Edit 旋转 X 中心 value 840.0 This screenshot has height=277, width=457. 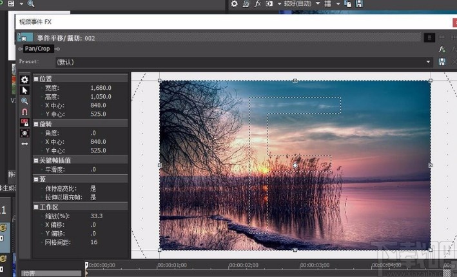(x=98, y=142)
